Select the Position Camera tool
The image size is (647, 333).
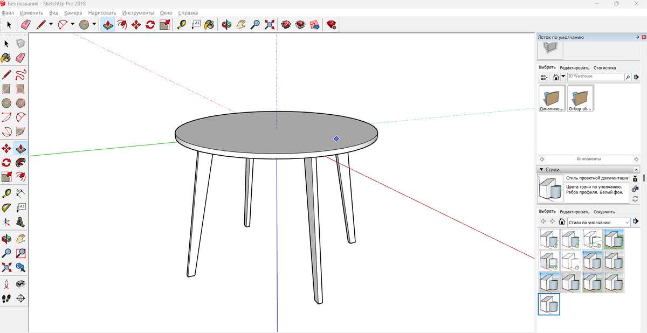click(6, 284)
